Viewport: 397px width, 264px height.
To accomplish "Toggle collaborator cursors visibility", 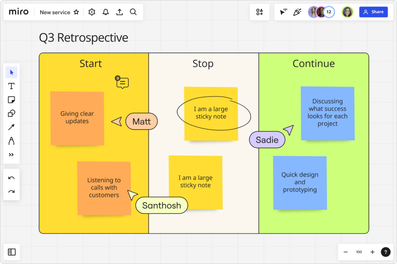I will [283, 12].
